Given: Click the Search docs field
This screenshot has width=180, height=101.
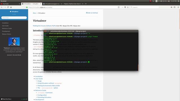Looking at the screenshot, I should coord(14,18).
